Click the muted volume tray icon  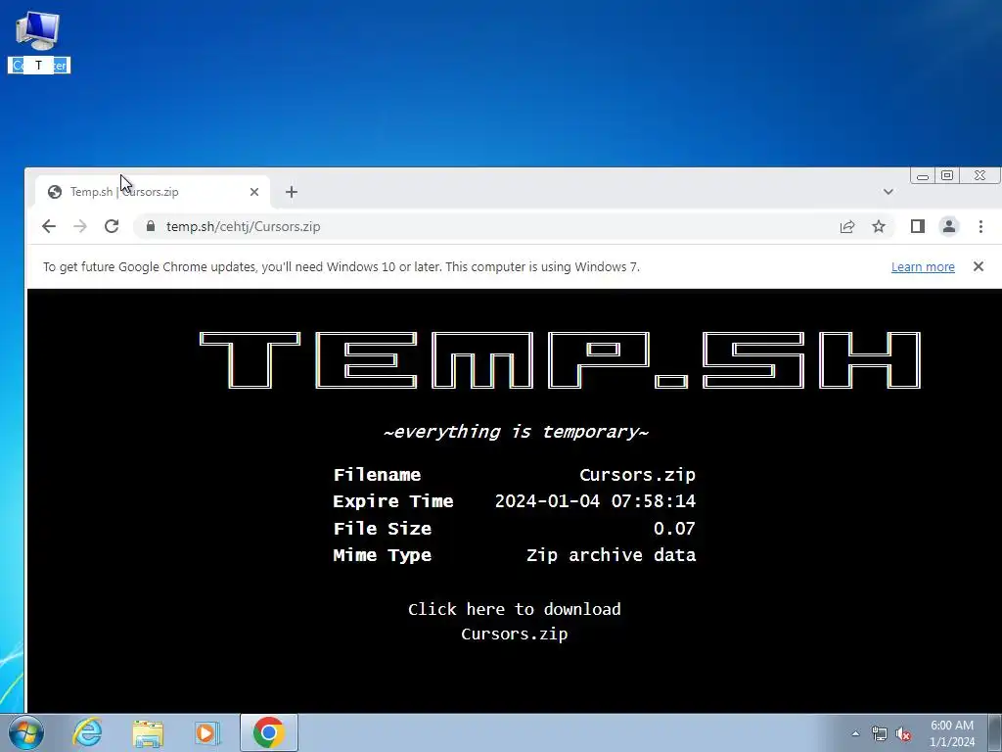point(903,733)
